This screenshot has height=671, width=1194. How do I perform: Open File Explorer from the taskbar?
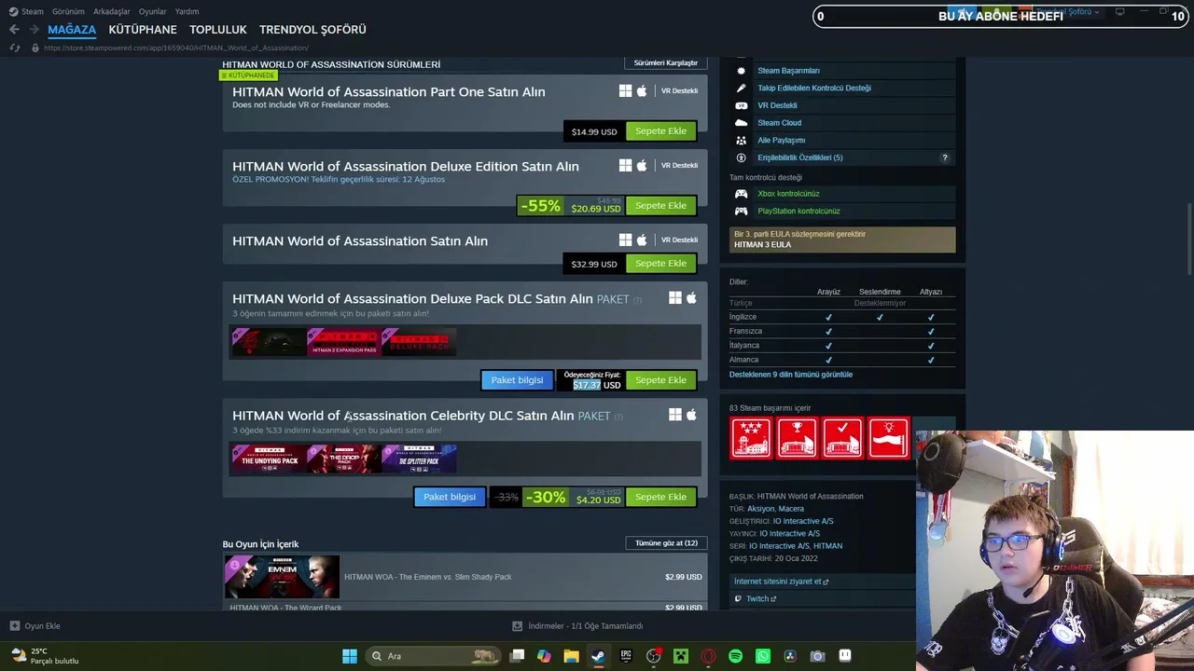[571, 656]
